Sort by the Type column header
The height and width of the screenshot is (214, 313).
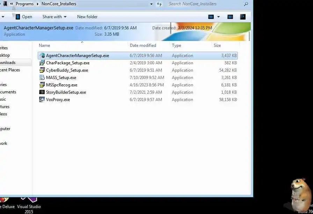coord(176,45)
